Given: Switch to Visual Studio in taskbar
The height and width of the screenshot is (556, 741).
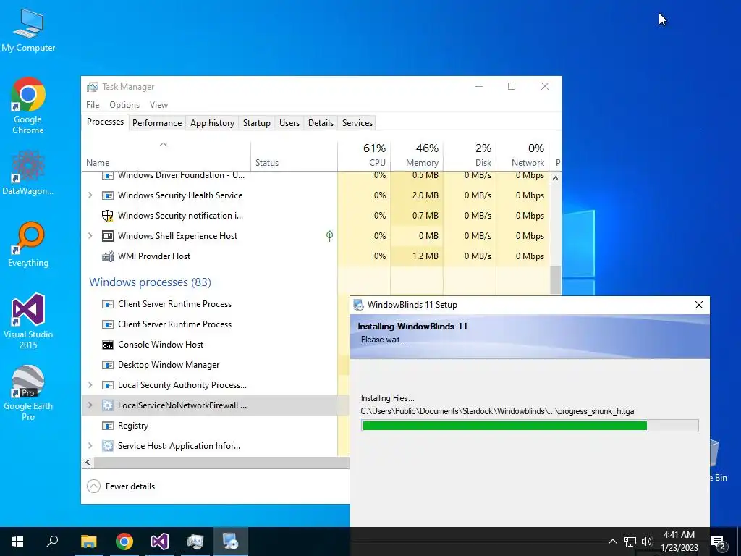Looking at the screenshot, I should (x=160, y=542).
